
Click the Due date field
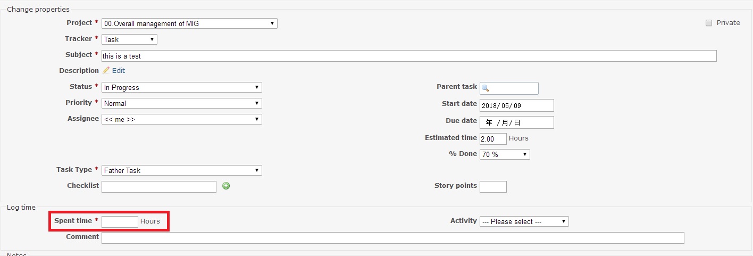[x=517, y=122]
